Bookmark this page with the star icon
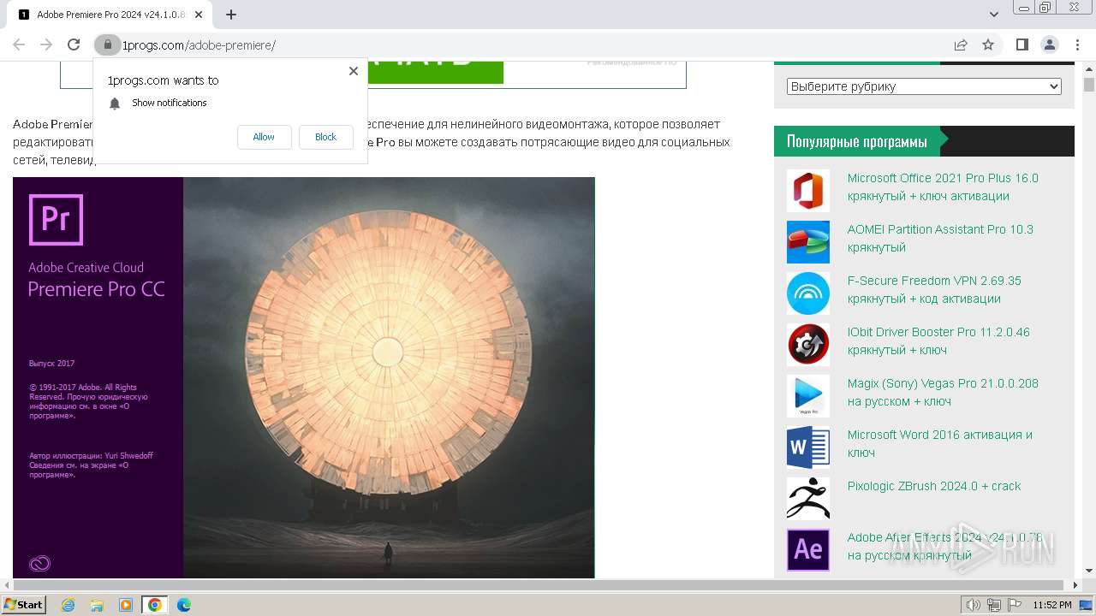Image resolution: width=1096 pixels, height=616 pixels. pyautogui.click(x=988, y=44)
